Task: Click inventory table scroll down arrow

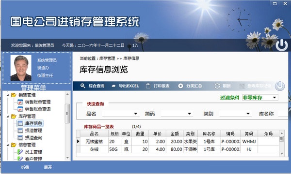Action: click(282, 154)
